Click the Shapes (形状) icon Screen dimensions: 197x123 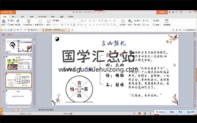(x=130, y=21)
